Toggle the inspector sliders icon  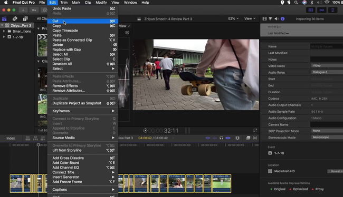point(333,10)
